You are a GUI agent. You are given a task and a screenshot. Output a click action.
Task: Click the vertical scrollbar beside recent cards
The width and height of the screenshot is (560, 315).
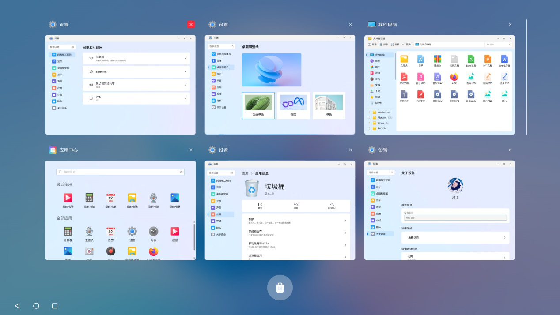[x=526, y=77]
